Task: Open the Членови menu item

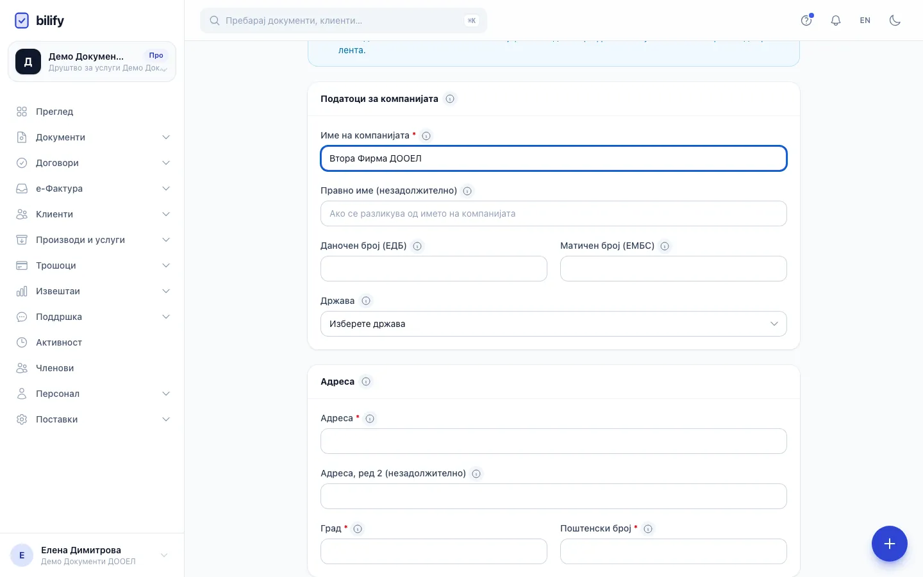Action: click(x=92, y=368)
